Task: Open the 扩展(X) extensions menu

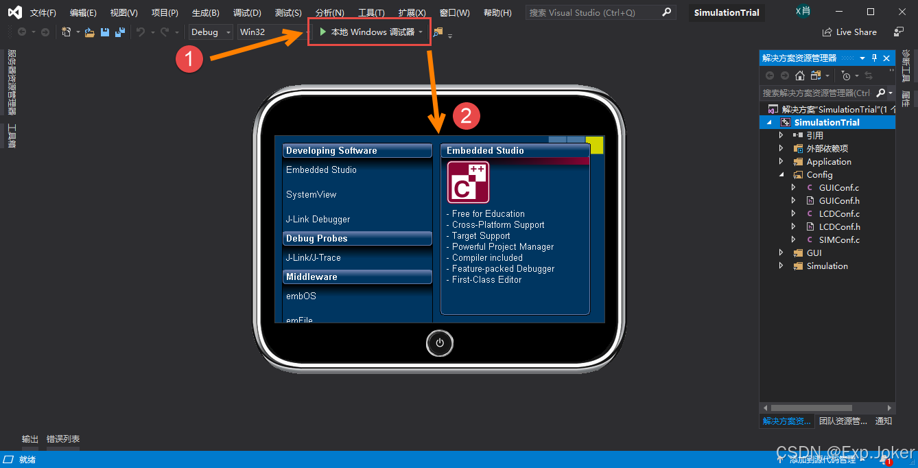Action: pyautogui.click(x=412, y=13)
